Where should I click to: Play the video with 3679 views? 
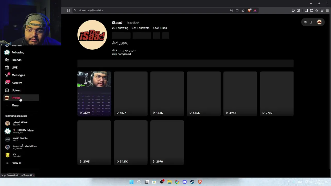pos(94,94)
